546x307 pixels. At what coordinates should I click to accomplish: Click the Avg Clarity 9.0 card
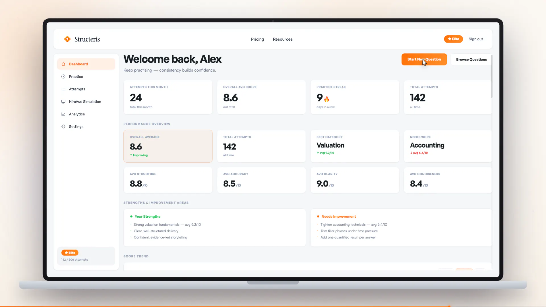click(355, 180)
